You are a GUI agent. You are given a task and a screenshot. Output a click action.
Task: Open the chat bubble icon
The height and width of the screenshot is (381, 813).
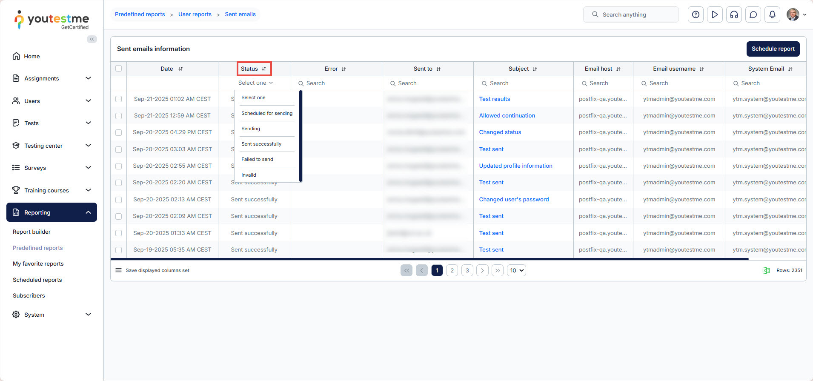coord(753,14)
